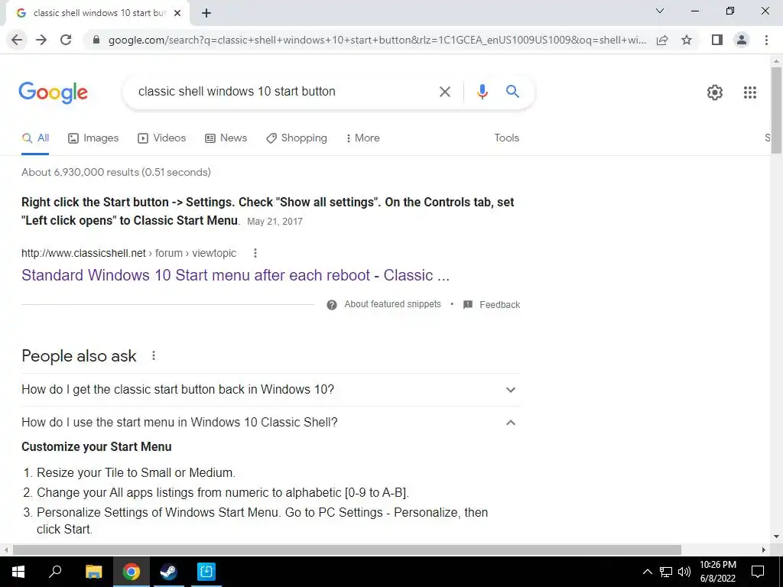Bookmark this tab with star icon

687,40
